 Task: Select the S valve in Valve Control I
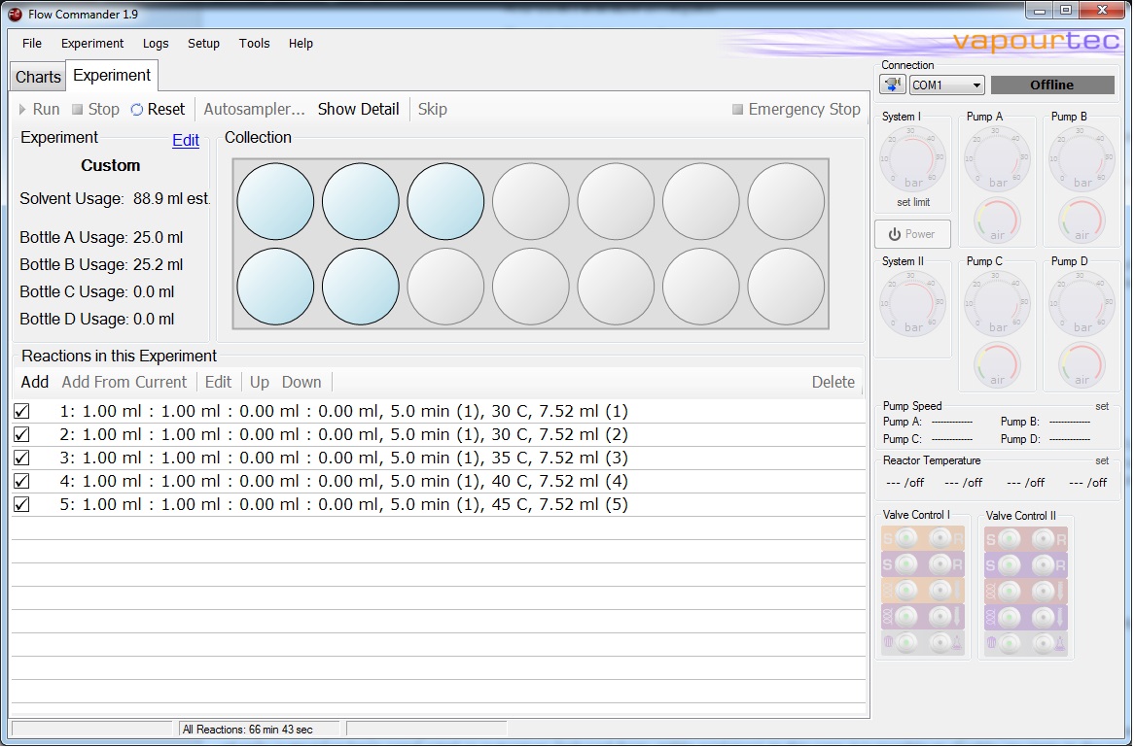coord(906,537)
